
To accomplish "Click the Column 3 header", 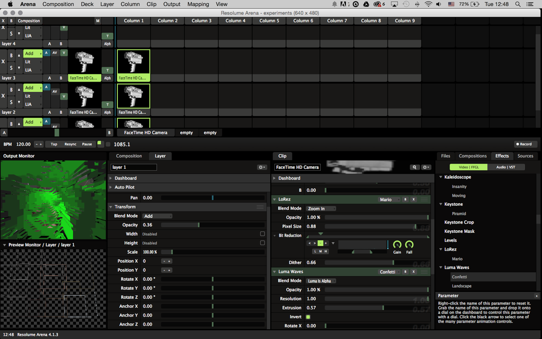I will (x=202, y=21).
